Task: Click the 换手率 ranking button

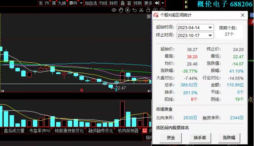Action: coord(200,138)
